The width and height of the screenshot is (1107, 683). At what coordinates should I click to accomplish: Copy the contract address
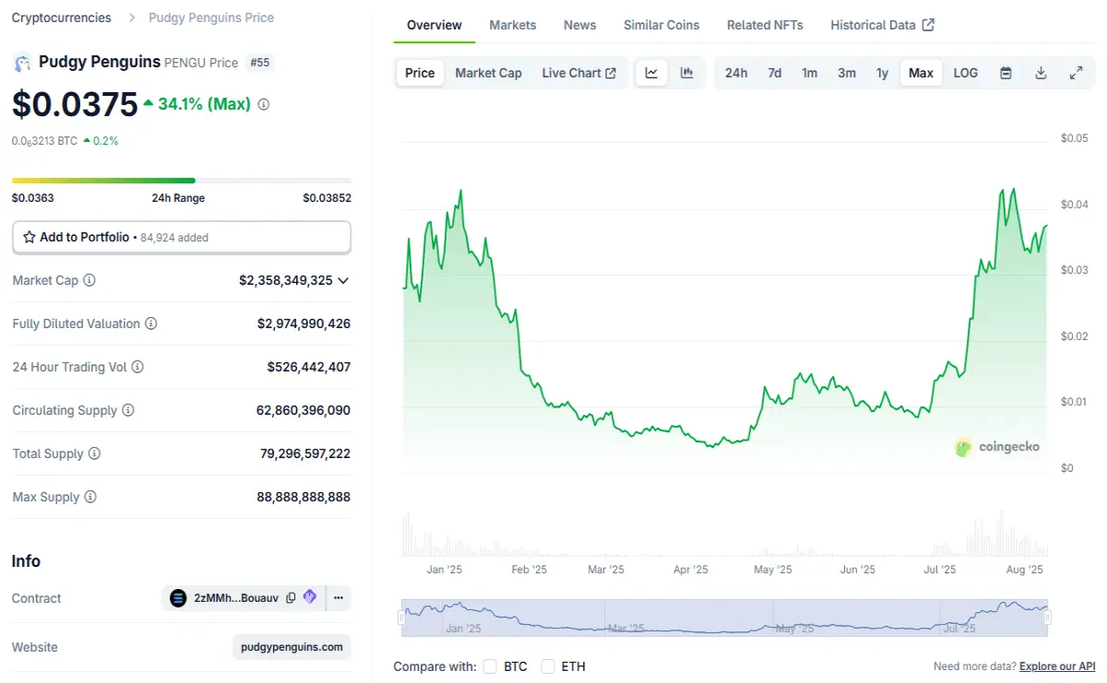[291, 598]
